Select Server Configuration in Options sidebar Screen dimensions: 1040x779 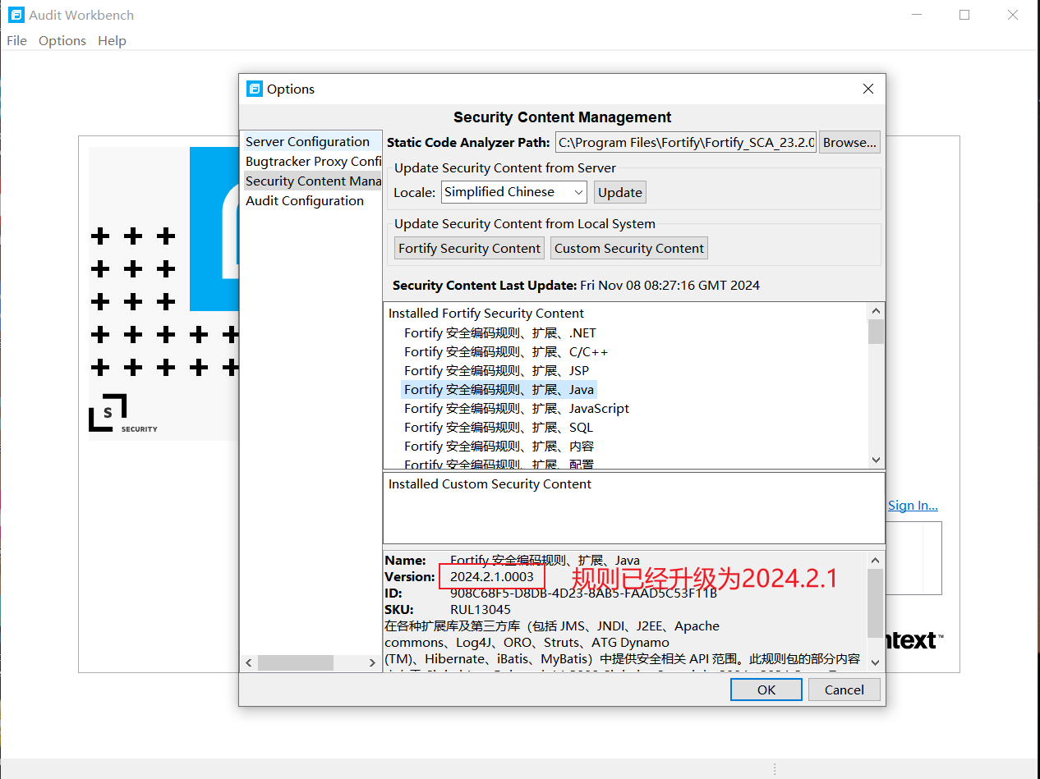pyautogui.click(x=311, y=141)
